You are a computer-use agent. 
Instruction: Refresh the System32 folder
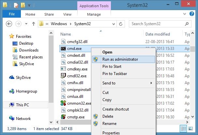[121, 24]
